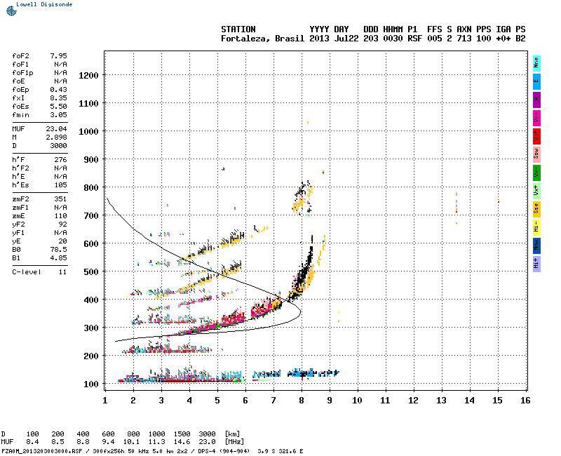Click the zmF2 value 351

tap(60, 199)
